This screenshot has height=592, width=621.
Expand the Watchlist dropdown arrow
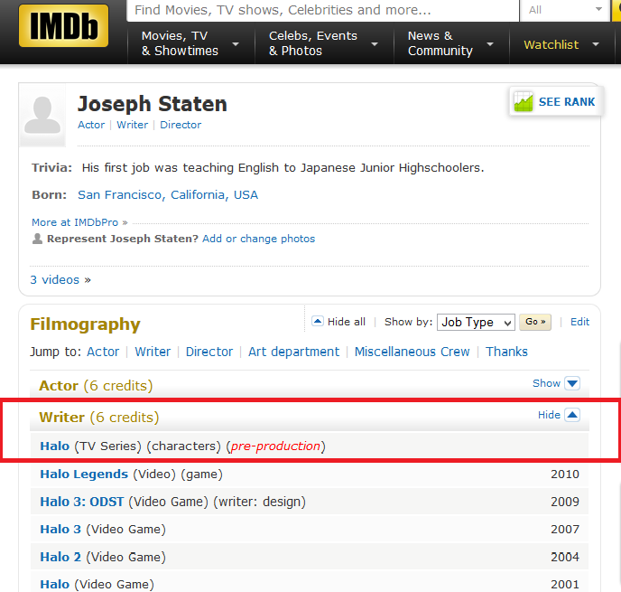click(x=595, y=44)
